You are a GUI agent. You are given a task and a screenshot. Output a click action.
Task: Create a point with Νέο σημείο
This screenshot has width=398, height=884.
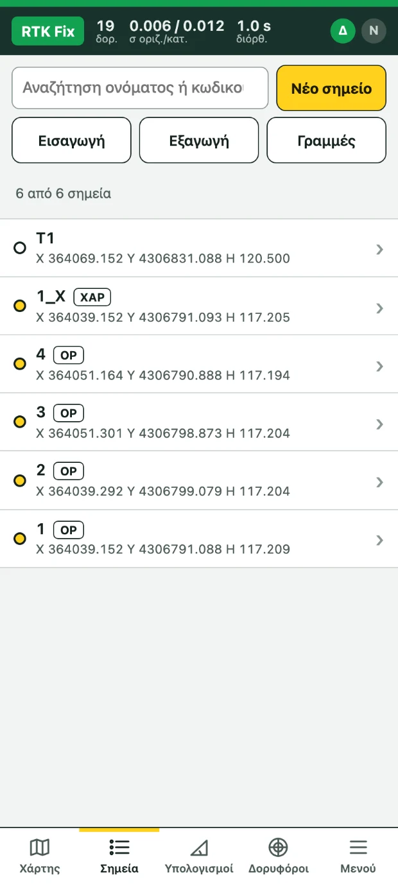point(331,88)
